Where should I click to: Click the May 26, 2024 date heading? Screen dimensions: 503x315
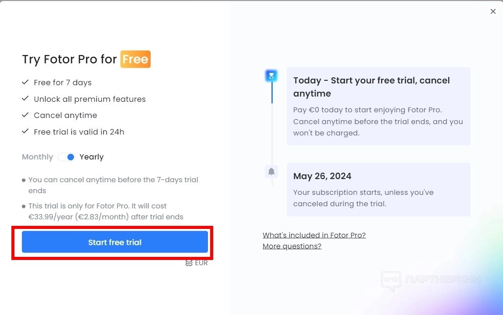click(x=322, y=176)
